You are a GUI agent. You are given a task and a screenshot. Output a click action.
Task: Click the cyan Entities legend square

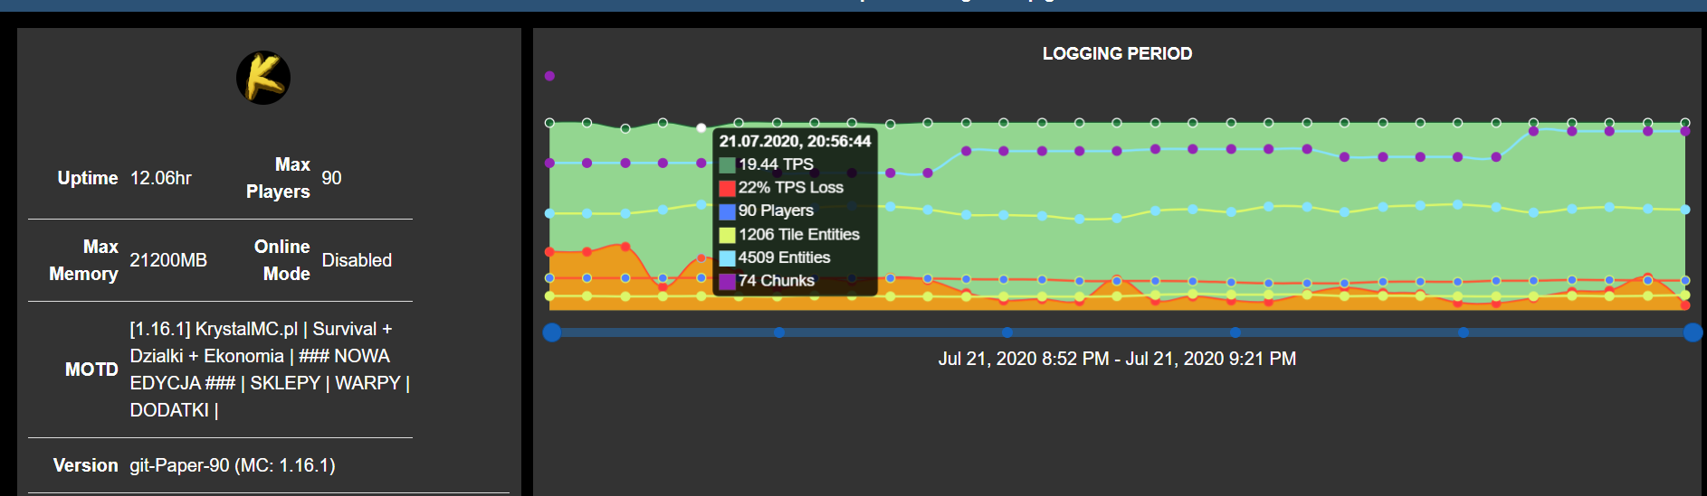click(x=727, y=258)
